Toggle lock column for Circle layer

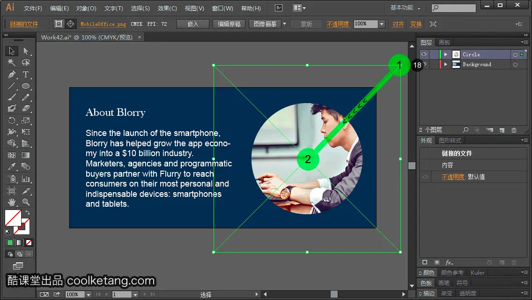434,54
